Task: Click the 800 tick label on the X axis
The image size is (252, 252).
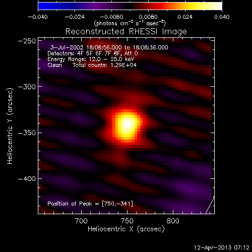Action: click(x=173, y=221)
